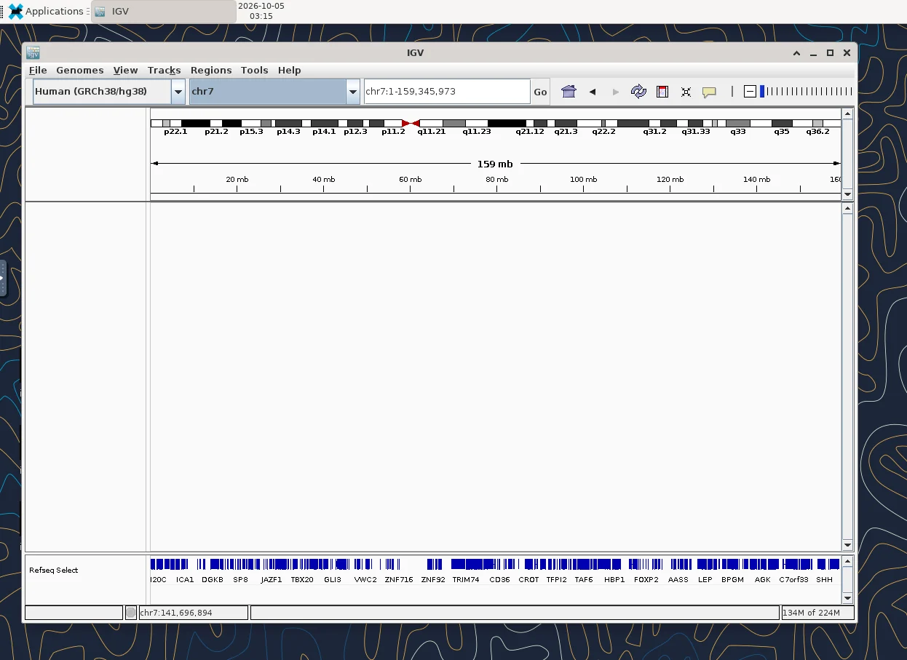Viewport: 907px width, 660px height.
Task: Roll up IGV window with caret button
Action: coord(796,53)
